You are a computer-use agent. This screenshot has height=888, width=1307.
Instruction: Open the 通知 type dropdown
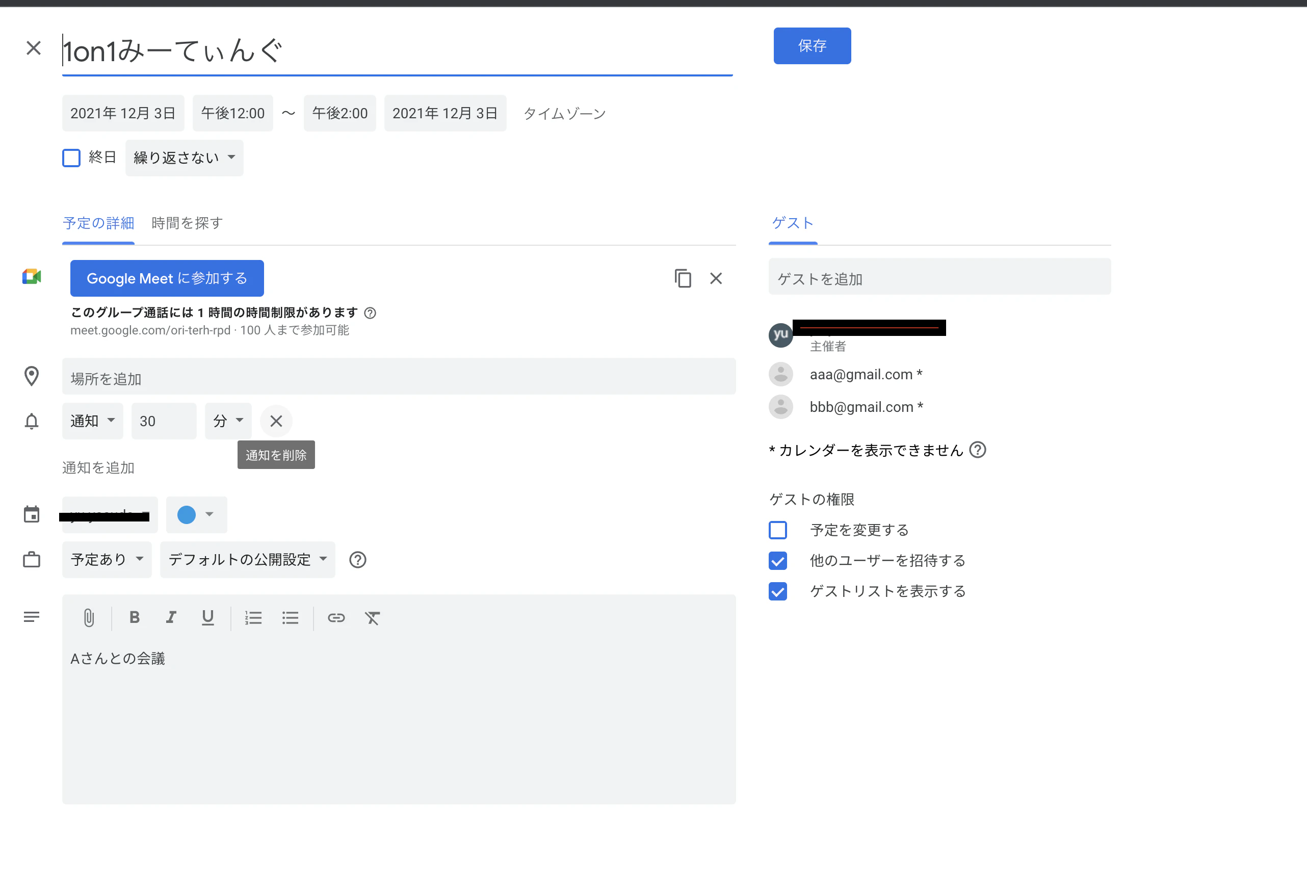93,421
